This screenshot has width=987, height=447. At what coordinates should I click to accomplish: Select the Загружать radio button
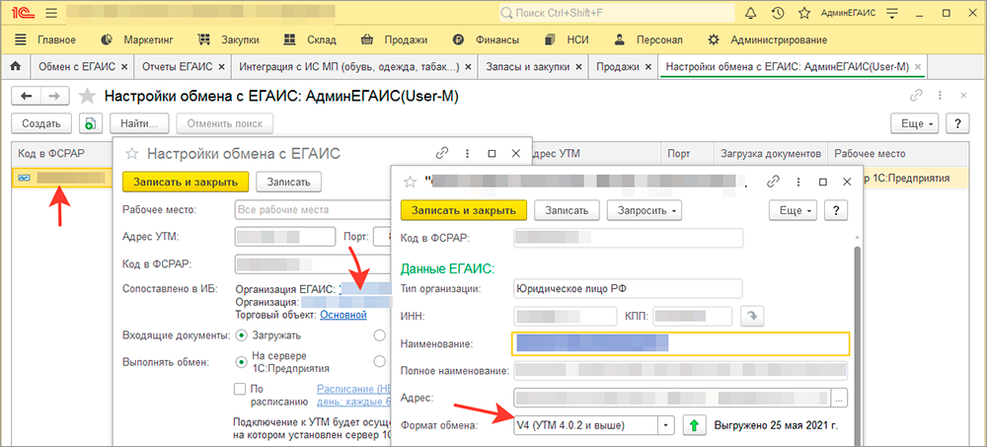point(241,335)
